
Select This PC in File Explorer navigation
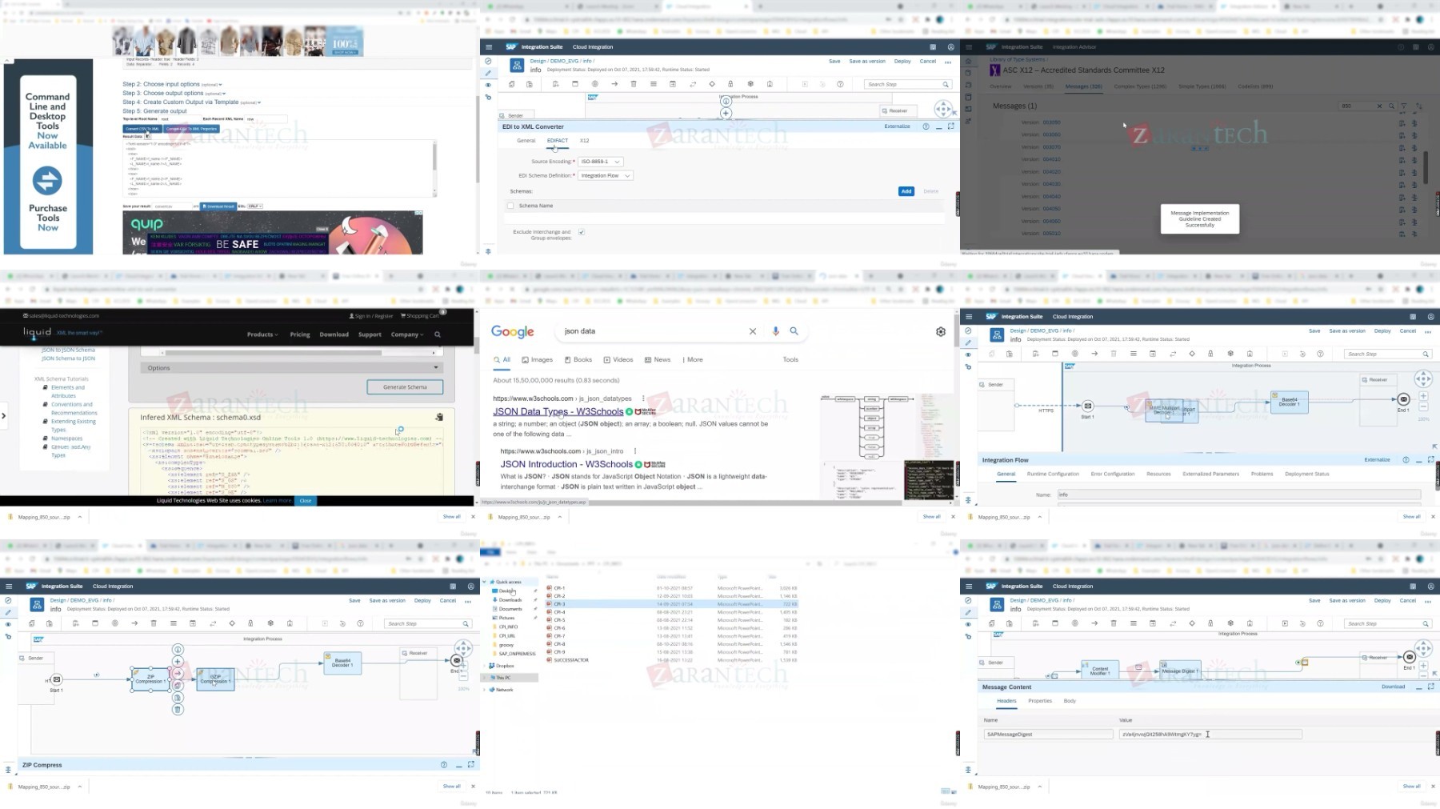click(503, 678)
